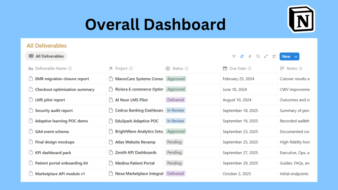Click info icon beside Deliverable Name
The height and width of the screenshot is (190, 338).
[70, 69]
